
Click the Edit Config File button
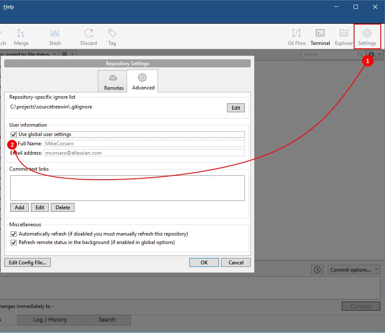28,262
